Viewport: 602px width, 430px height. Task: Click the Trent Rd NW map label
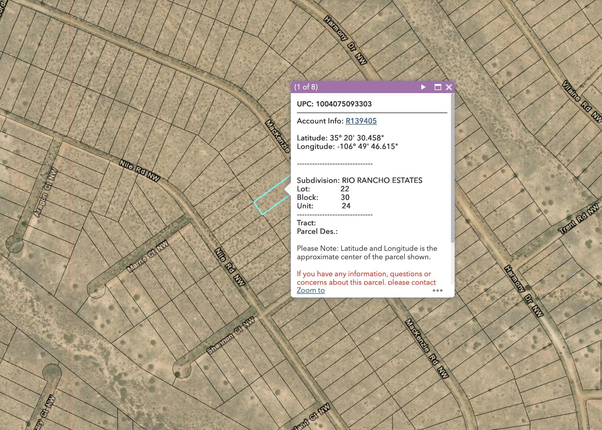[x=579, y=219]
